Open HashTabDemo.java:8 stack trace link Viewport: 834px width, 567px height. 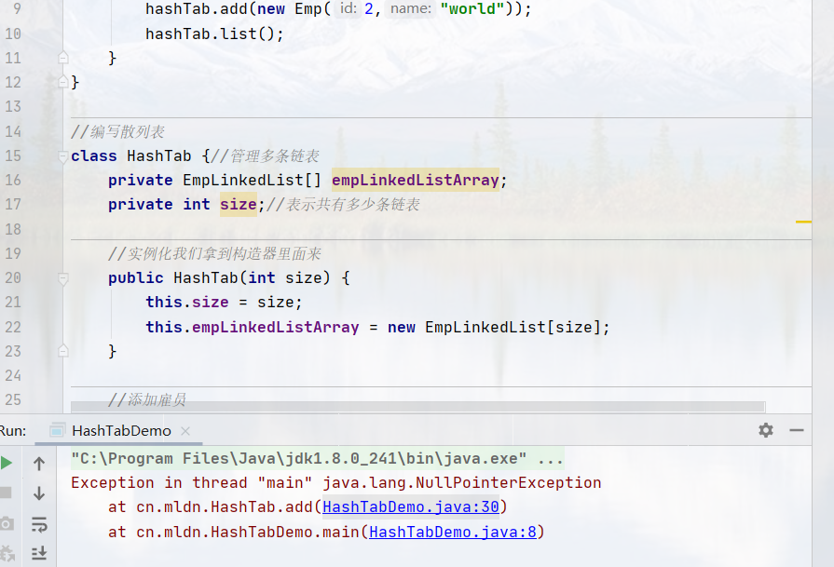[453, 532]
